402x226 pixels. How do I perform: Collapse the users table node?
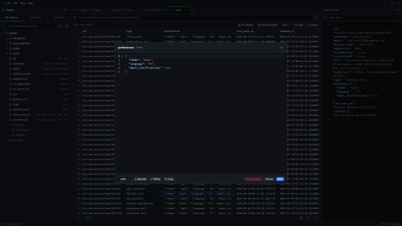pos(7,53)
